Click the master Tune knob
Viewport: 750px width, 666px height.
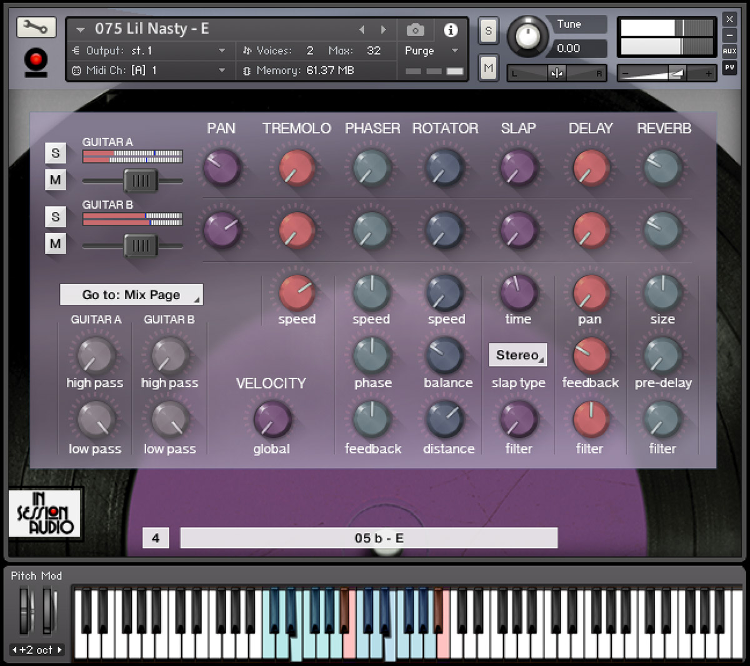click(x=527, y=36)
